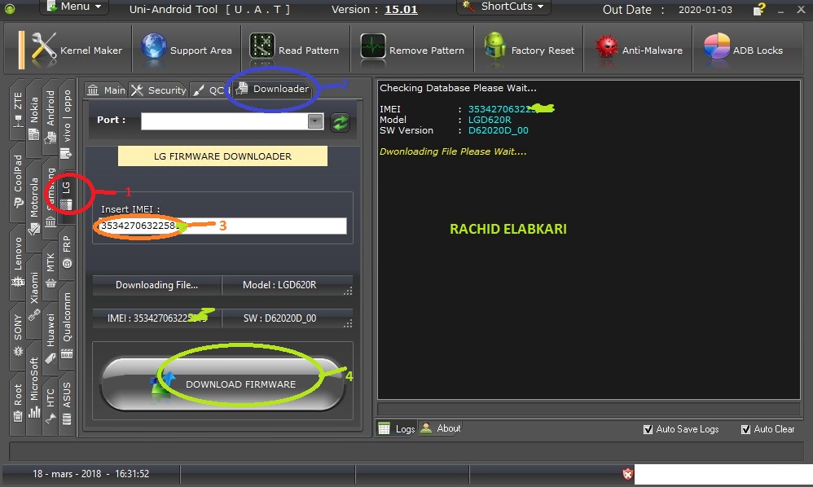813x487 pixels.
Task: Click the DOWNLOAD FIRMWARE button
Action: coord(223,384)
